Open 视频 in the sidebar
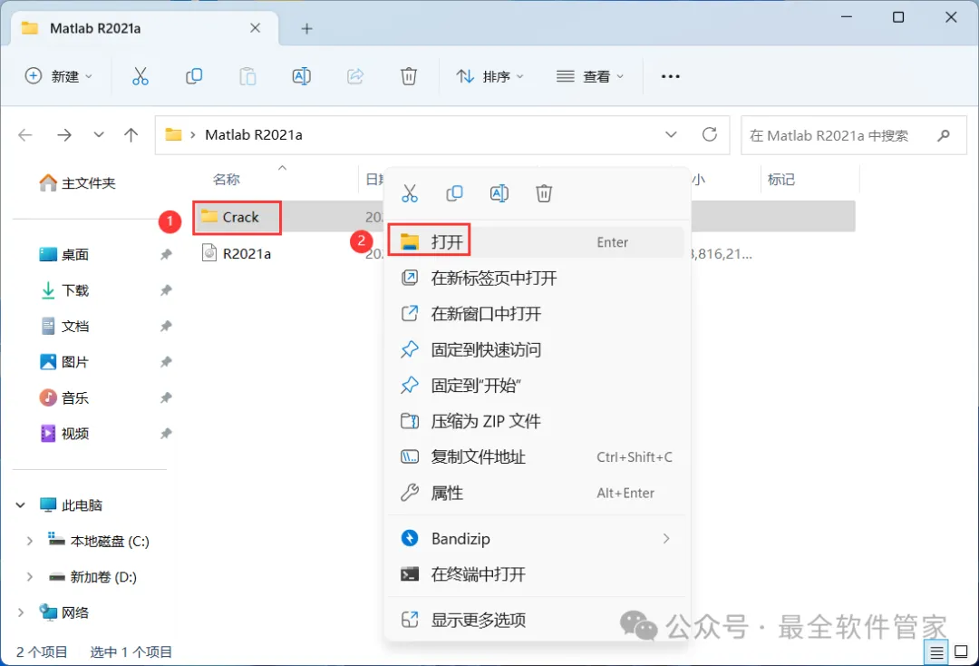Viewport: 979px width, 666px height. (x=64, y=433)
